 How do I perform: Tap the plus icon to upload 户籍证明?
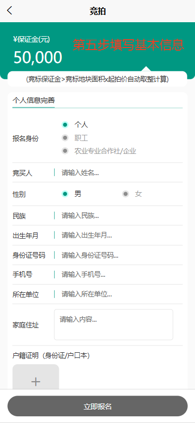tap(36, 382)
